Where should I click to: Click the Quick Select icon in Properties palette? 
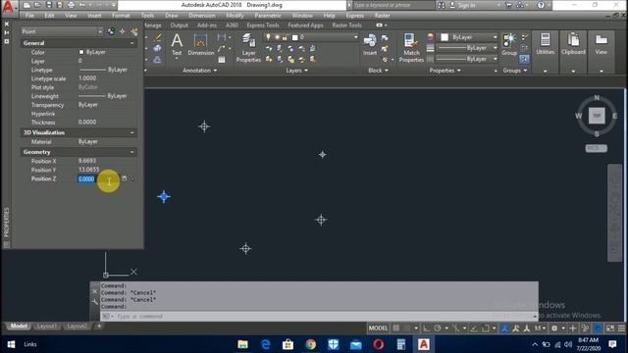point(134,31)
